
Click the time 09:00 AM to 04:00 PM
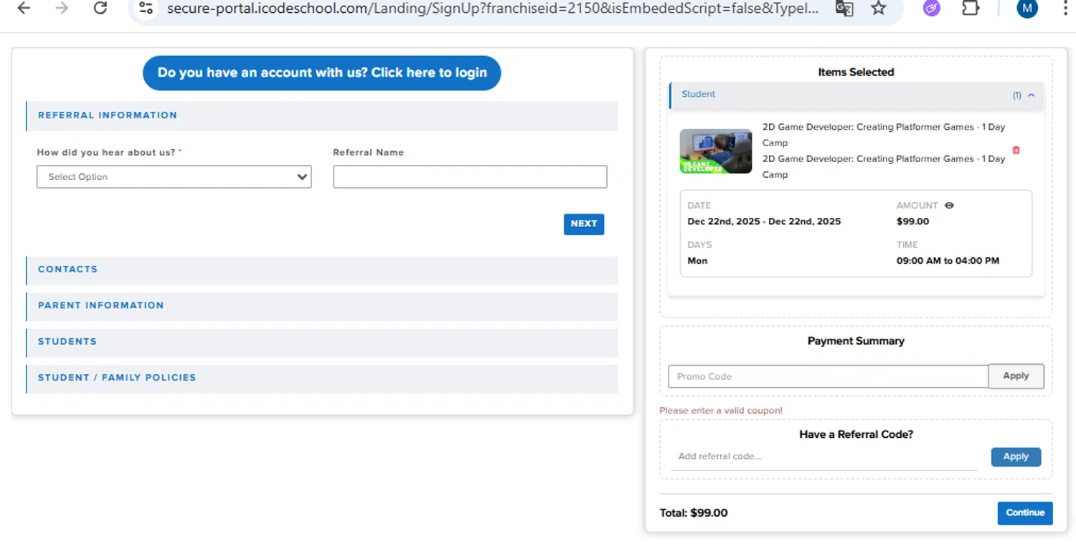(x=948, y=261)
